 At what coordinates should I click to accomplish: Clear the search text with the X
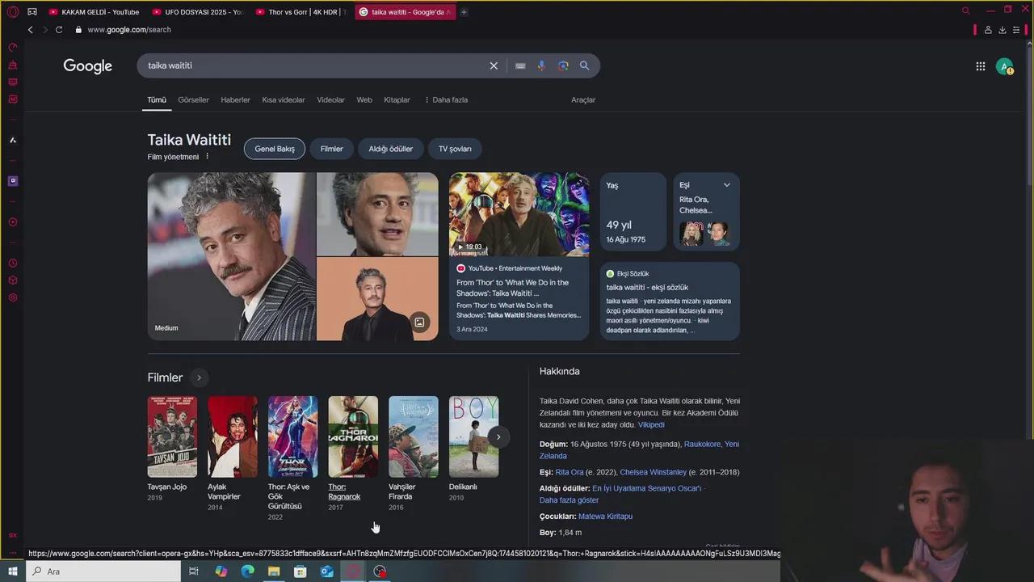click(494, 65)
